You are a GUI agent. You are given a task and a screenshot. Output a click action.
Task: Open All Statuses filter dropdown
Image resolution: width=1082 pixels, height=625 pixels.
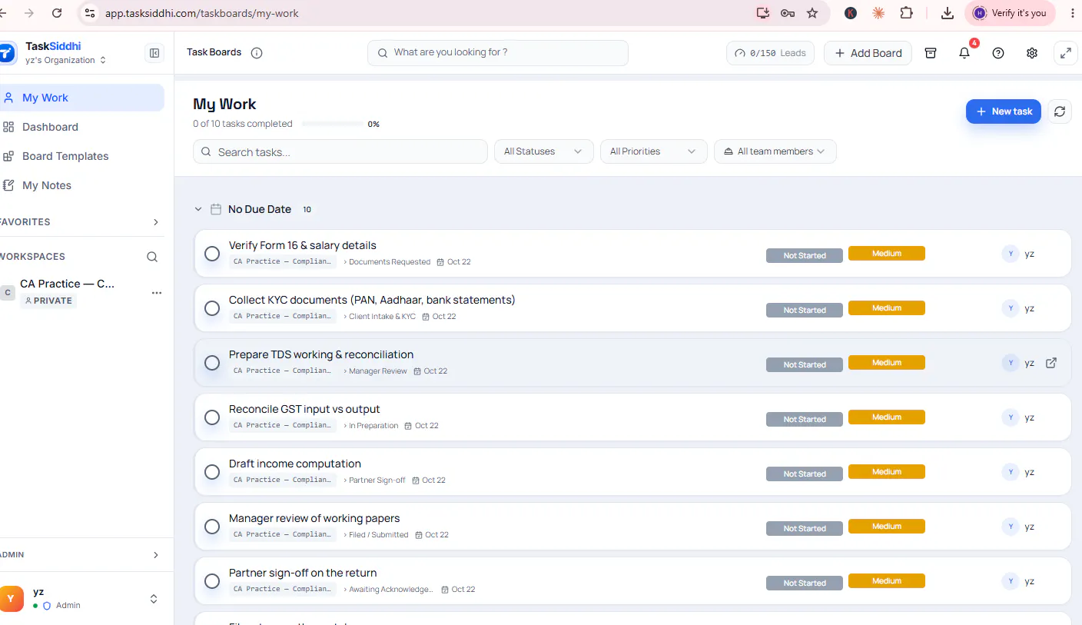tap(543, 151)
